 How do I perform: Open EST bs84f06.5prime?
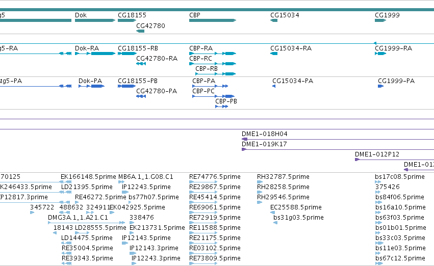(400, 197)
